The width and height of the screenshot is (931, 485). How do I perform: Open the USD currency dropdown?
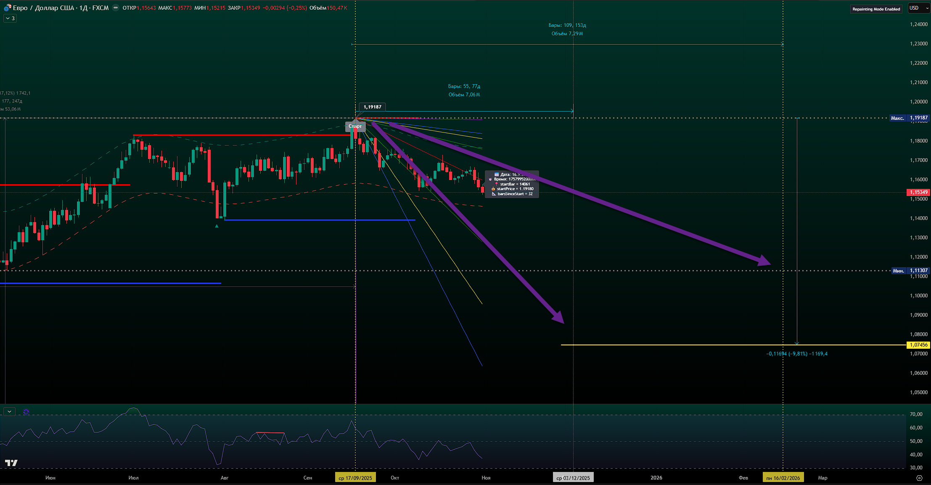[x=918, y=8]
